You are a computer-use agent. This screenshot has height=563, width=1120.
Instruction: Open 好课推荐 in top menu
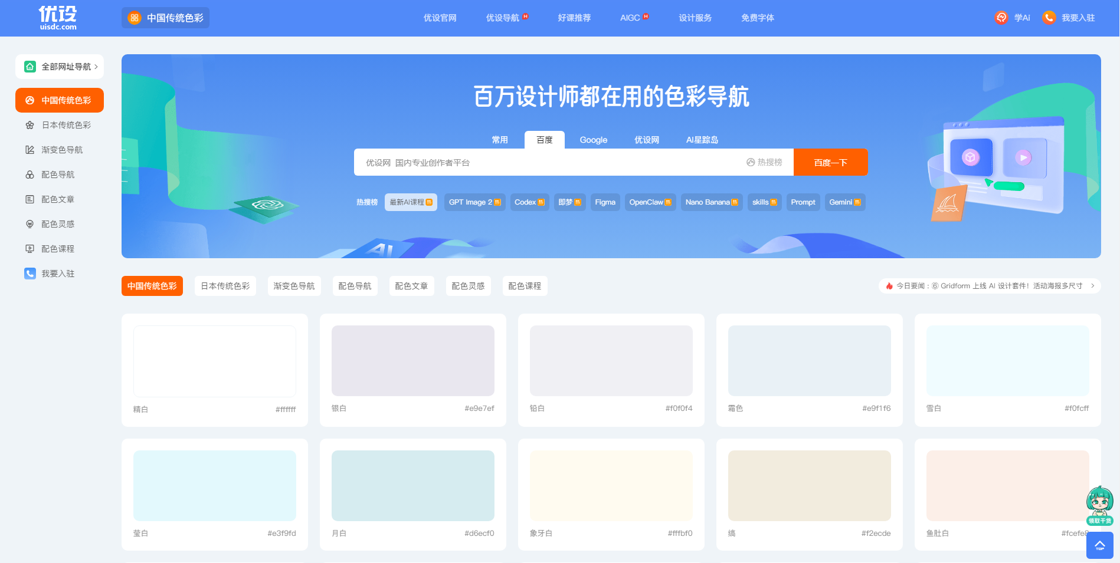click(x=574, y=18)
